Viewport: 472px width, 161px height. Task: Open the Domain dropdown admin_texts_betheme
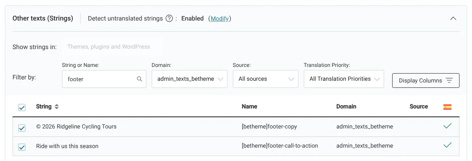click(189, 79)
